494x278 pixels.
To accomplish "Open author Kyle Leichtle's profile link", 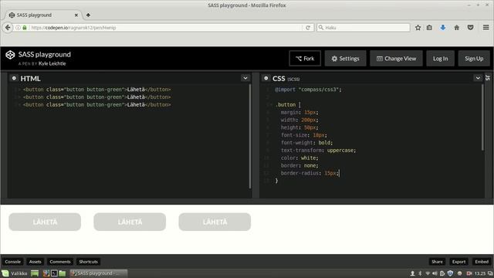I will pos(52,63).
